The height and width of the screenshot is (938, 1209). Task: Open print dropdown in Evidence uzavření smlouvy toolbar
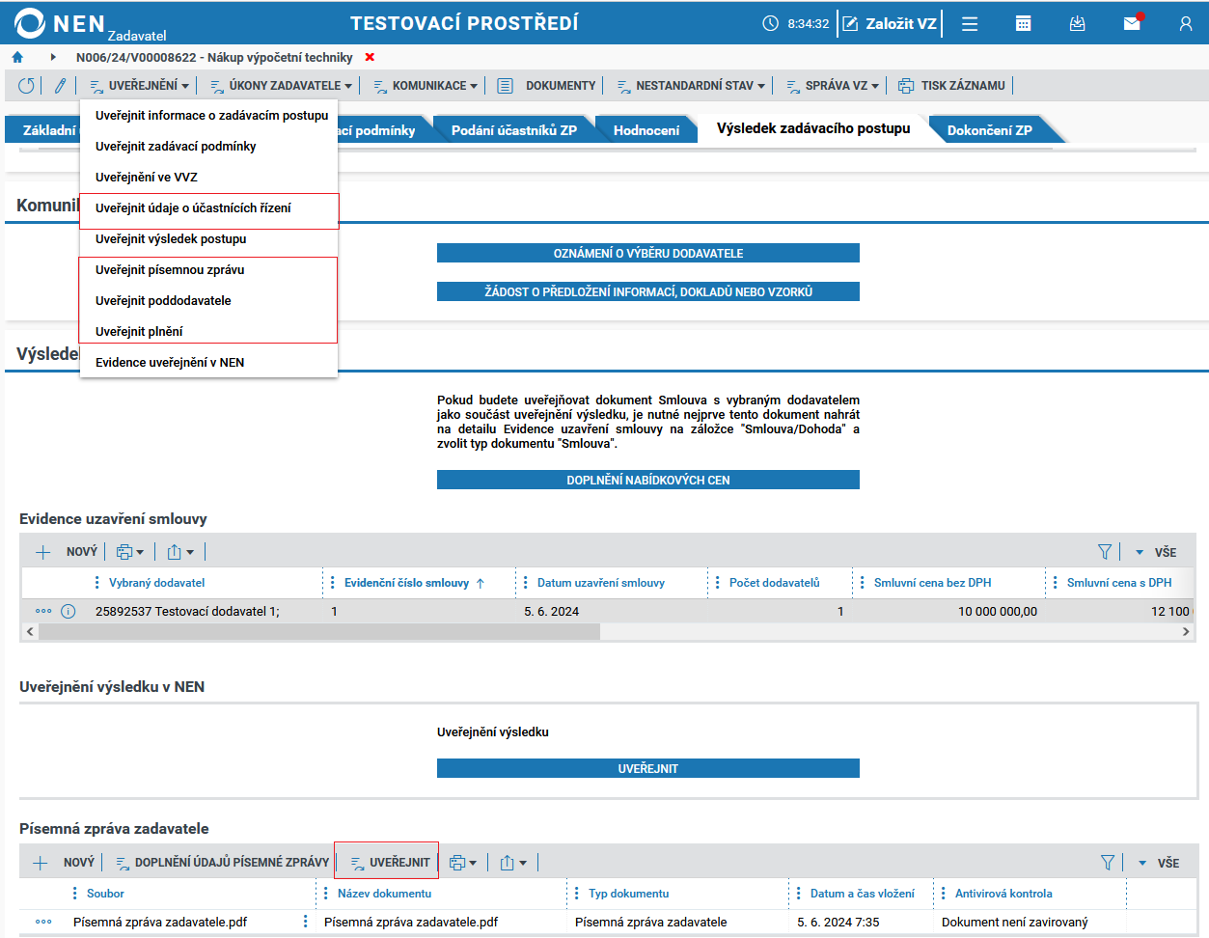(x=129, y=552)
